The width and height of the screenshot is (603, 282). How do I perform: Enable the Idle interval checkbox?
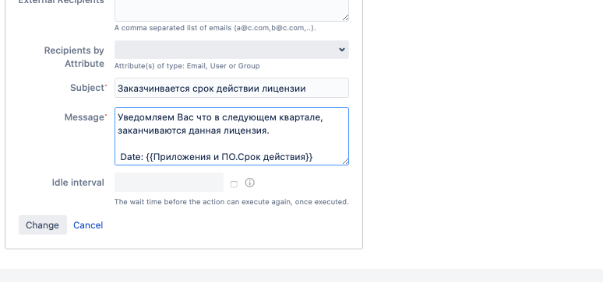[x=234, y=185]
